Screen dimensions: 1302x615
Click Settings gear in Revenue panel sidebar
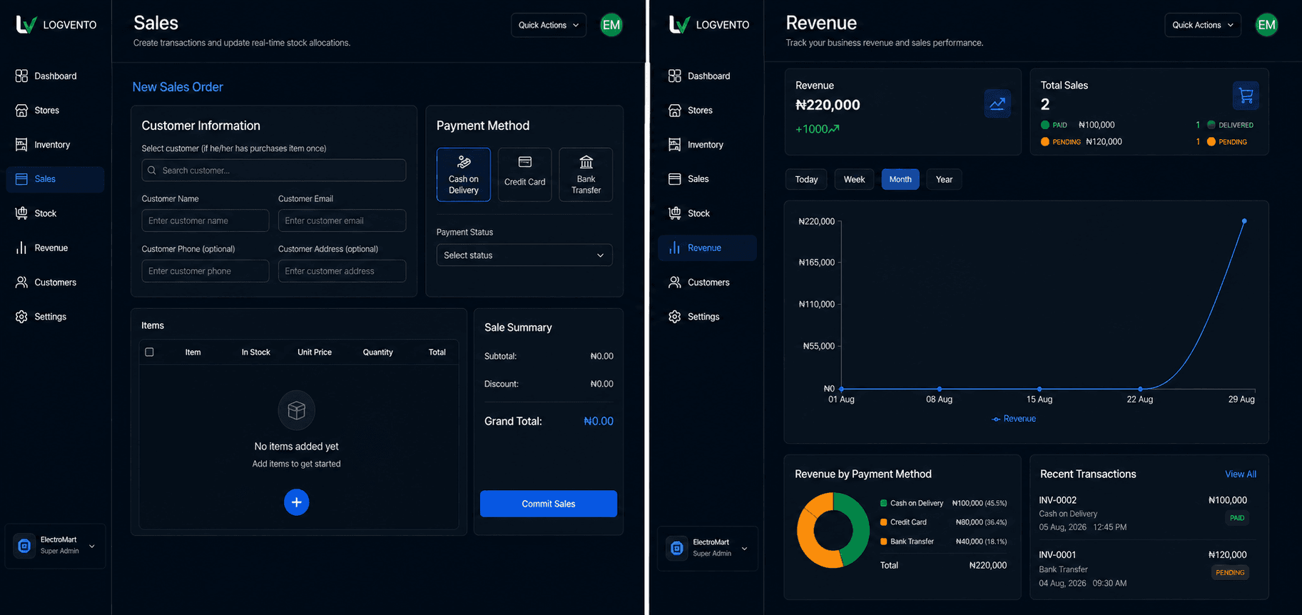pos(675,316)
